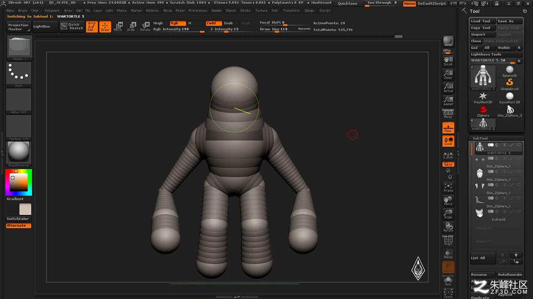Click the Clone tool button

click(x=476, y=41)
